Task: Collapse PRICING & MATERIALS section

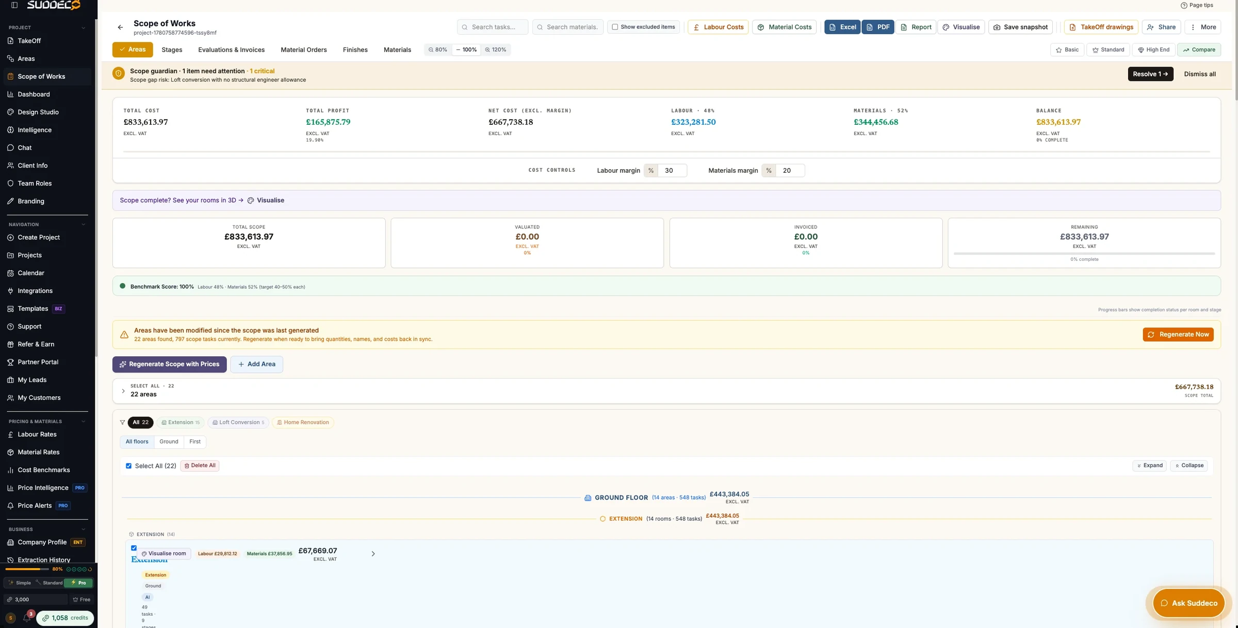Action: coord(84,422)
